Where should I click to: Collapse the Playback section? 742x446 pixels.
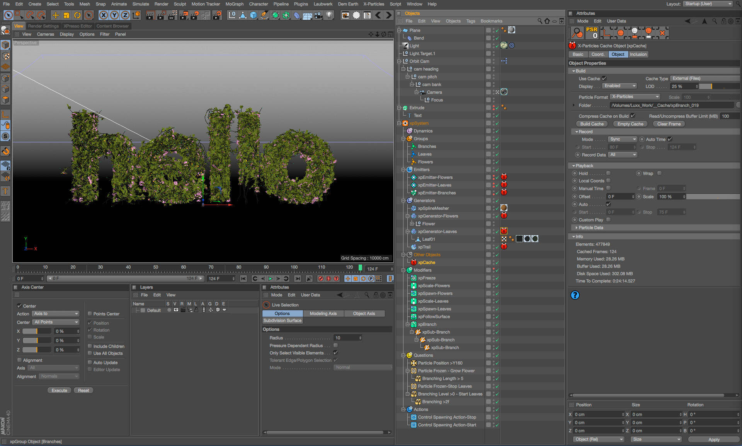574,166
